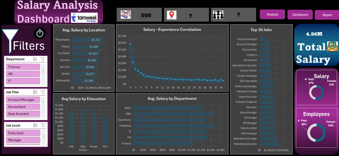Viewport: 339px width, 156px height.
Task: Click the Salary - Experience Correlation title
Action: (x=172, y=30)
